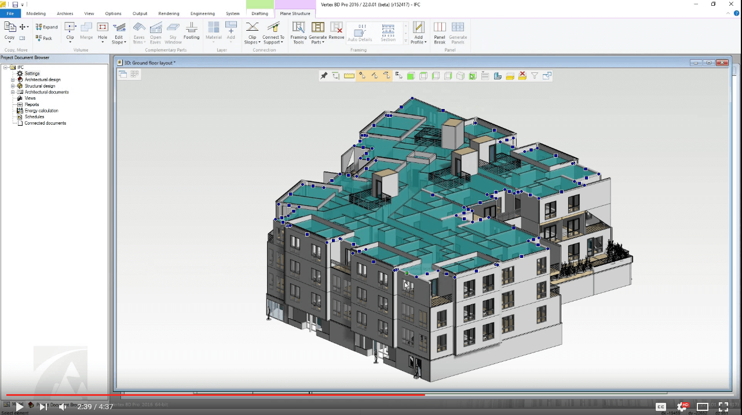Play the video
Image resolution: width=742 pixels, height=415 pixels.
[x=19, y=407]
